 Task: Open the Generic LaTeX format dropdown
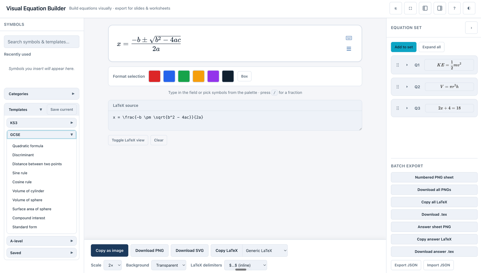(265, 251)
